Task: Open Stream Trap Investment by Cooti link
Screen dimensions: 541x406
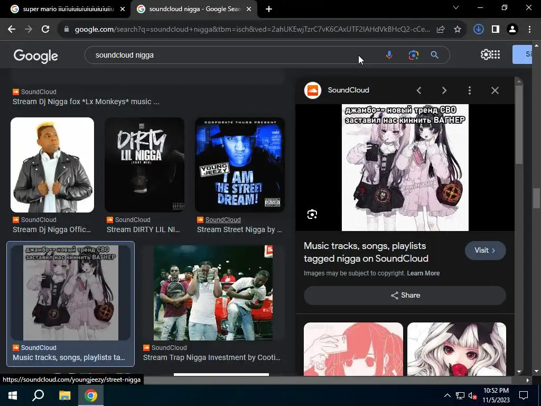Action: tap(211, 357)
